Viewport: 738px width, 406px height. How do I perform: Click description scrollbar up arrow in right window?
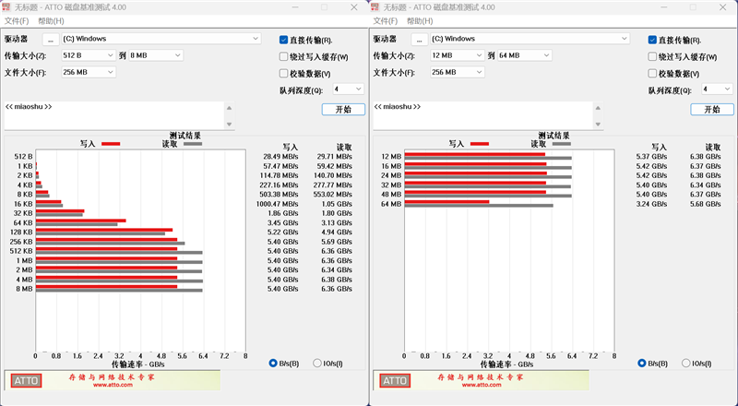point(598,108)
